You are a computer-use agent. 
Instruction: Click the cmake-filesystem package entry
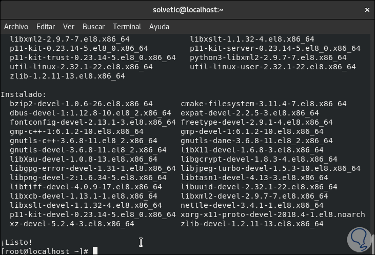tap(264, 104)
